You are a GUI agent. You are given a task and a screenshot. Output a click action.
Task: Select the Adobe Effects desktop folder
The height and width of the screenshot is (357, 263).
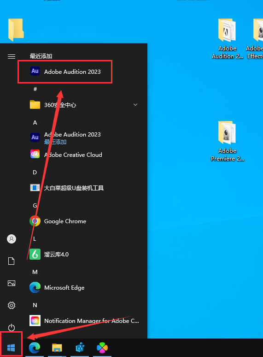pos(256,39)
